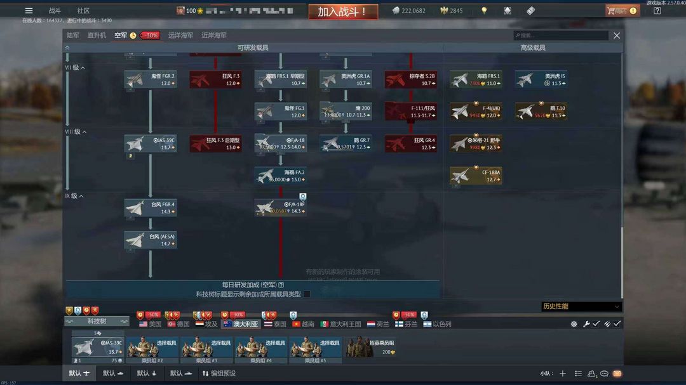The height and width of the screenshot is (385, 686).
Task: Close the research tree window
Action: pos(616,36)
